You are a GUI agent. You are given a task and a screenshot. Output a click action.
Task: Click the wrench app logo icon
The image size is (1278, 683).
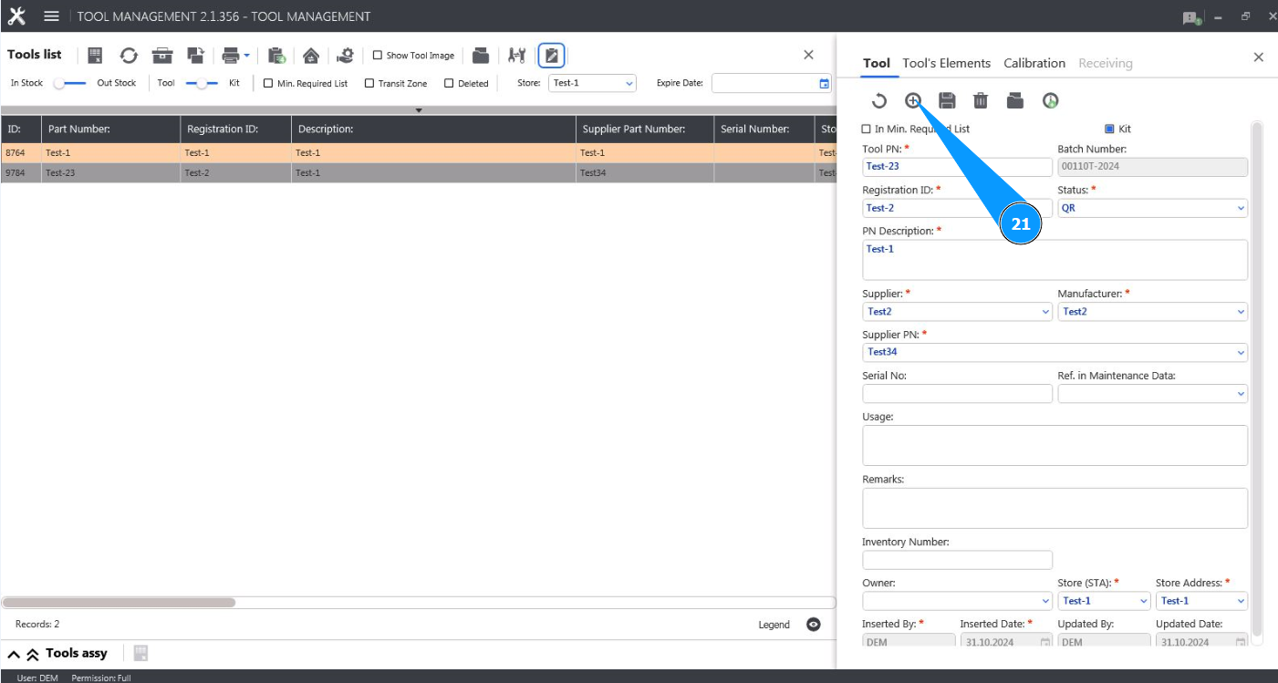coord(16,16)
